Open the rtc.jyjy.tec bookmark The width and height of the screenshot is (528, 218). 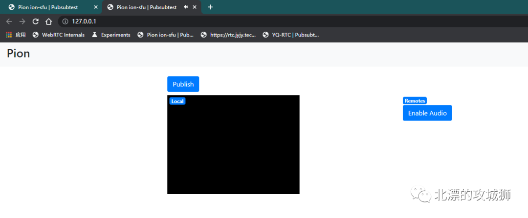pyautogui.click(x=228, y=35)
